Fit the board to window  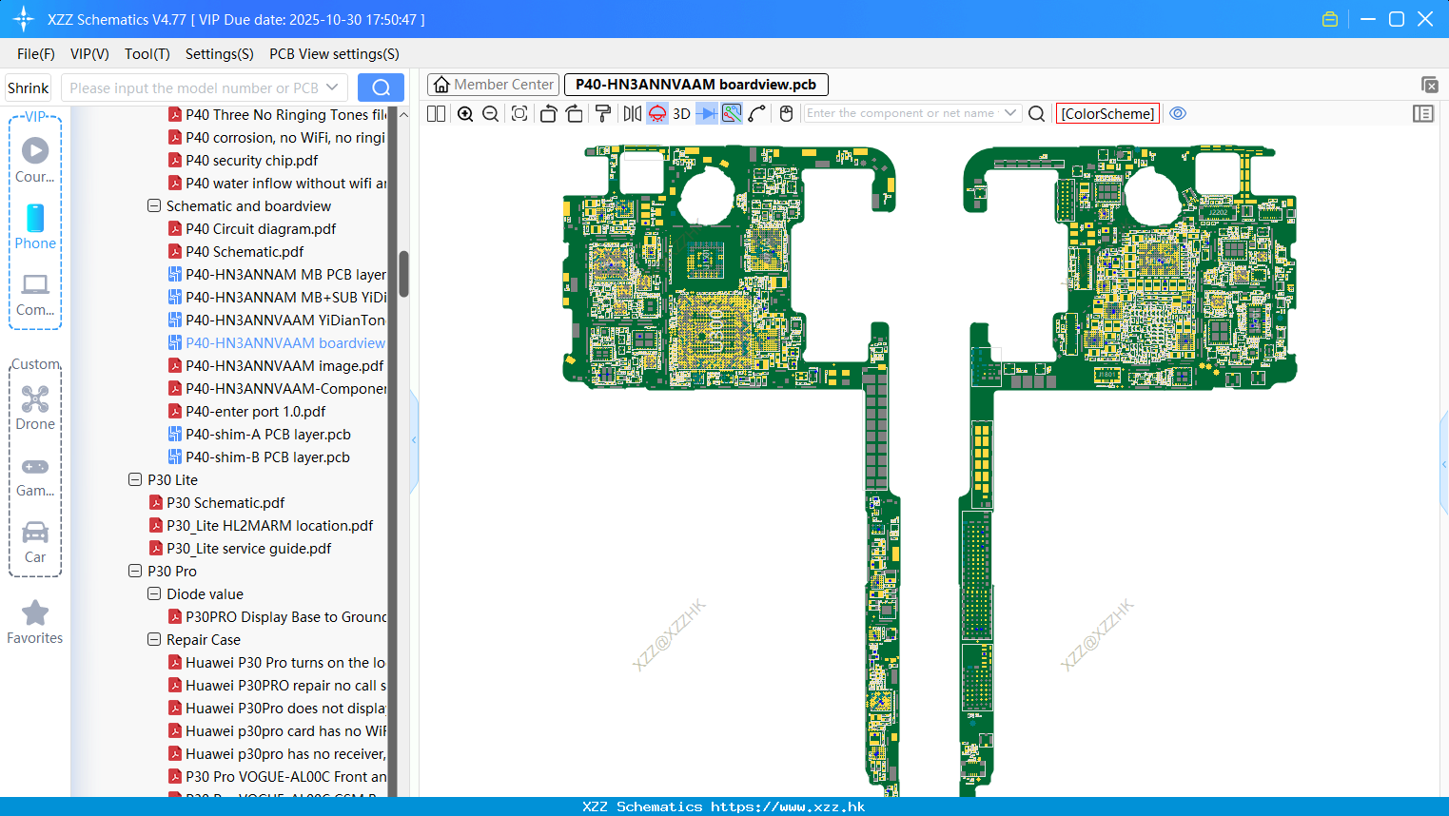(519, 113)
